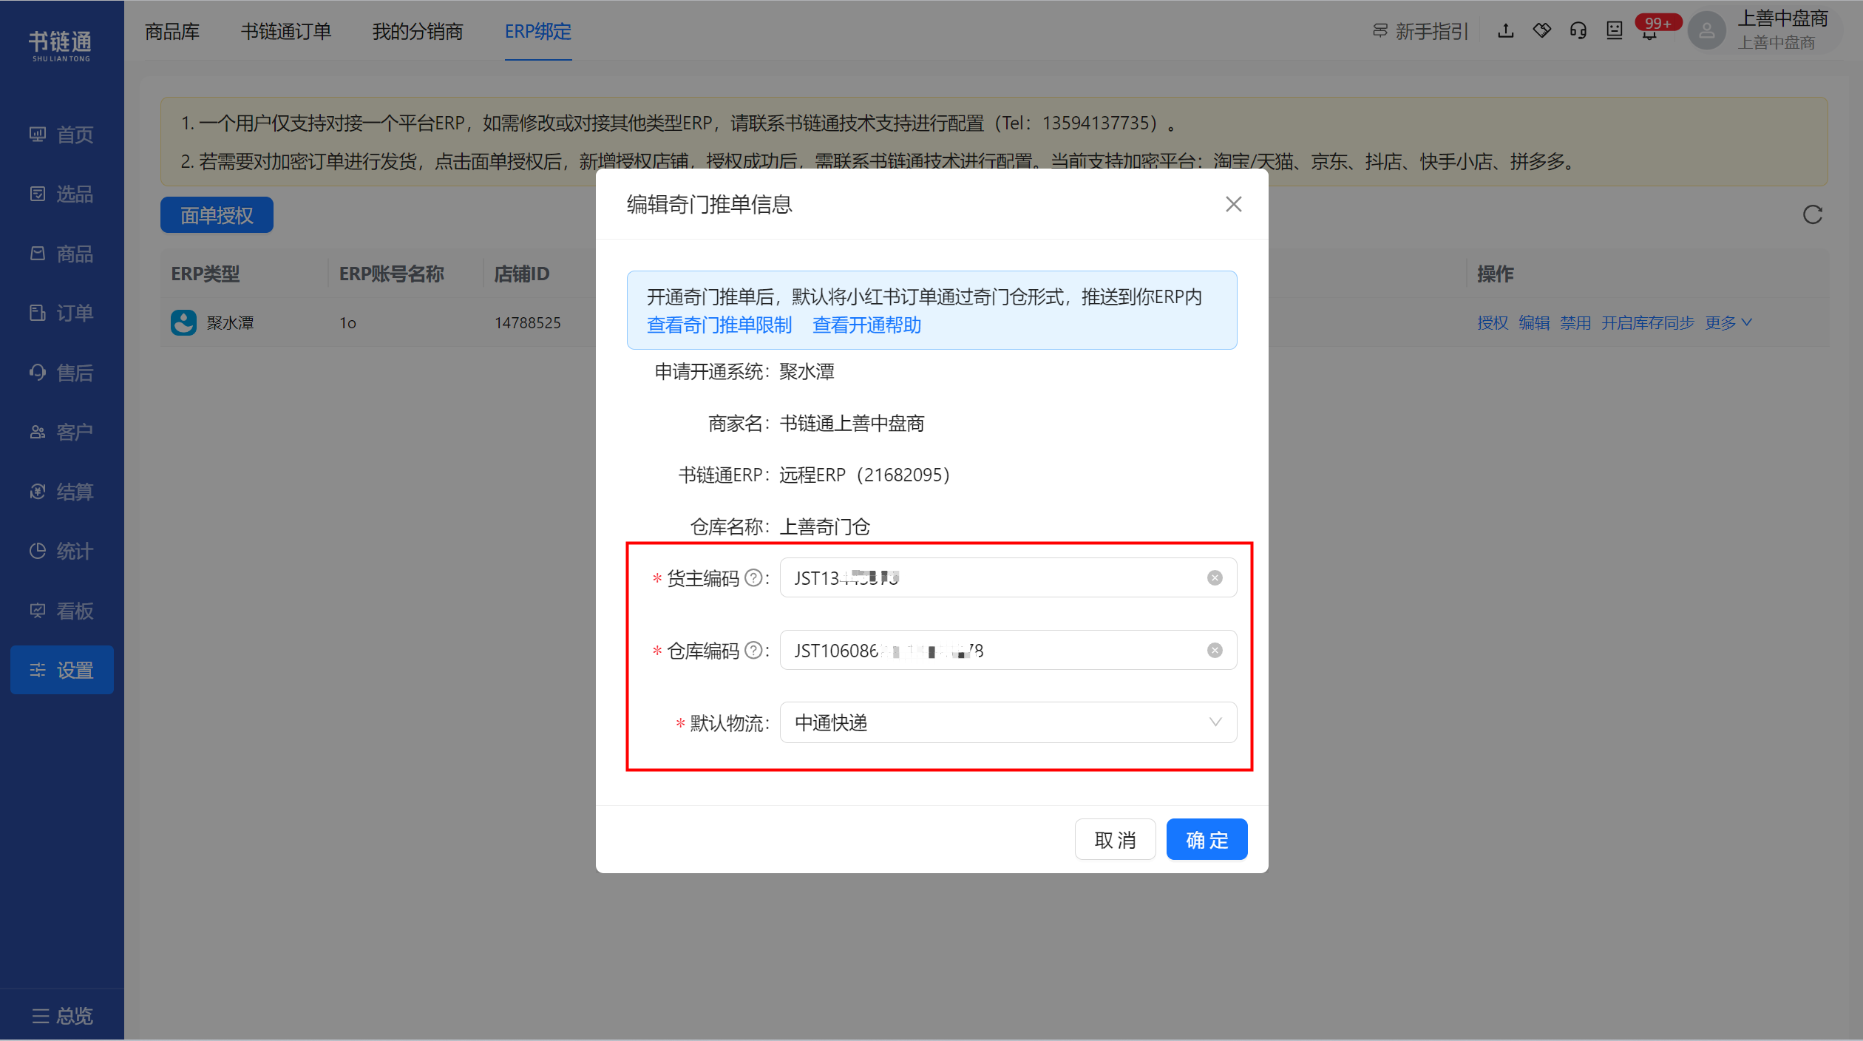Click the 聚水潭 ERP logo icon
This screenshot has height=1041, width=1863.
point(183,322)
